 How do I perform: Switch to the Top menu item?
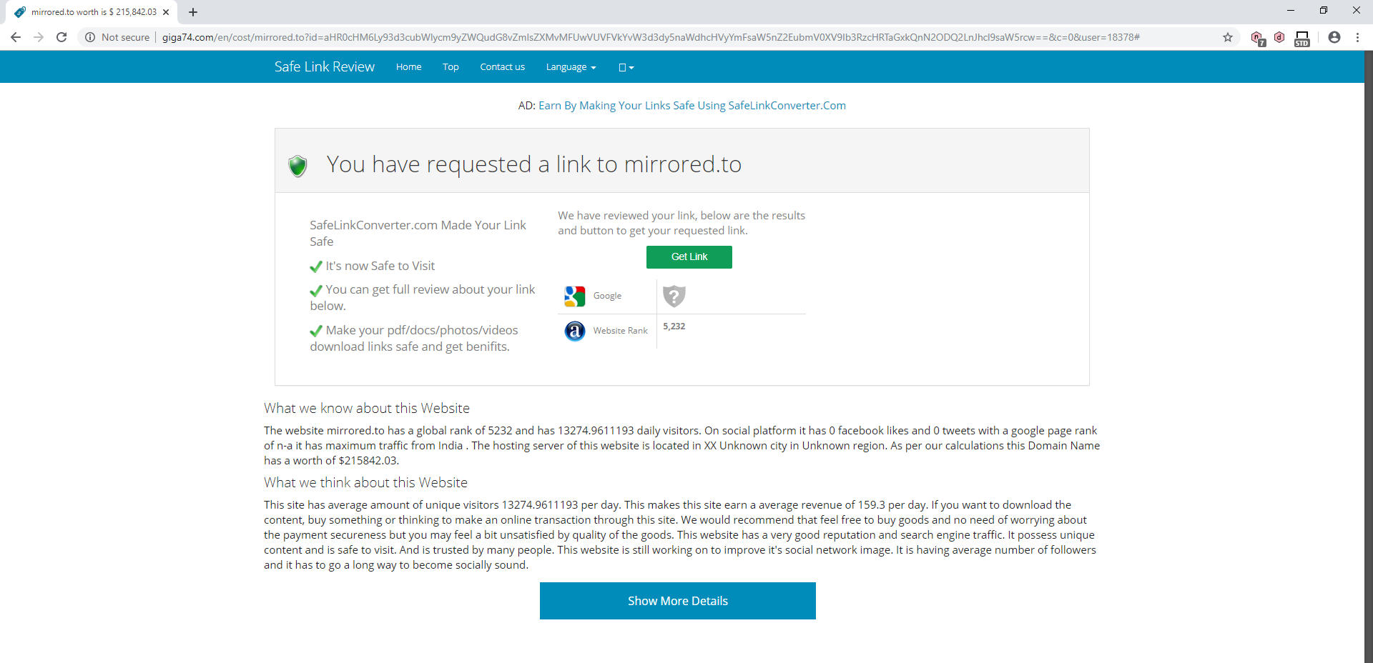point(451,66)
